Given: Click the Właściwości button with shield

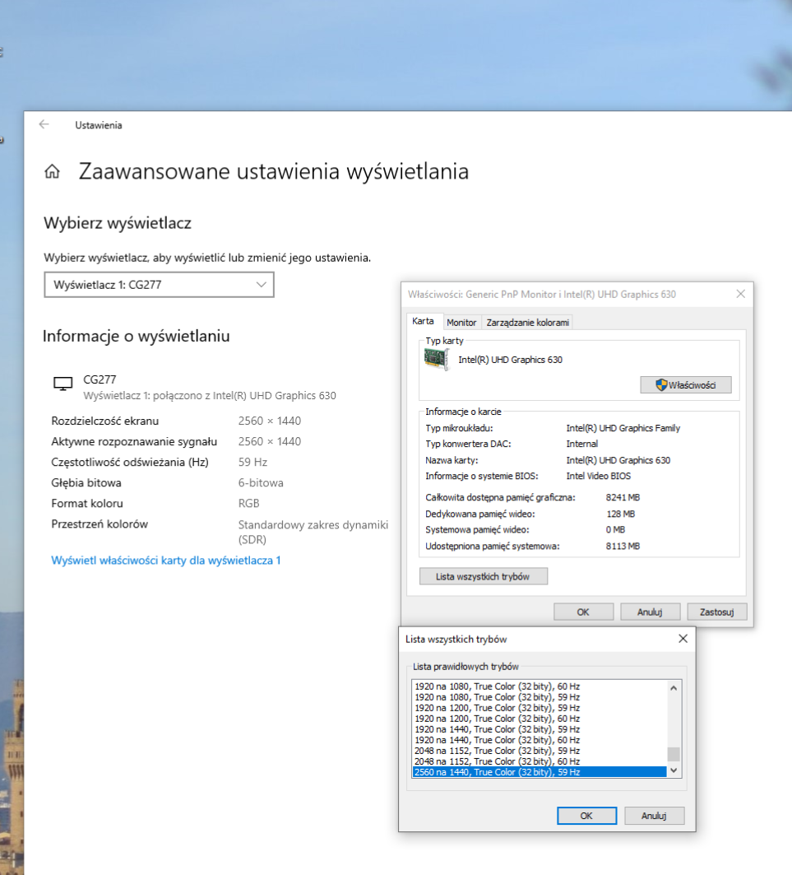Looking at the screenshot, I should (x=685, y=384).
